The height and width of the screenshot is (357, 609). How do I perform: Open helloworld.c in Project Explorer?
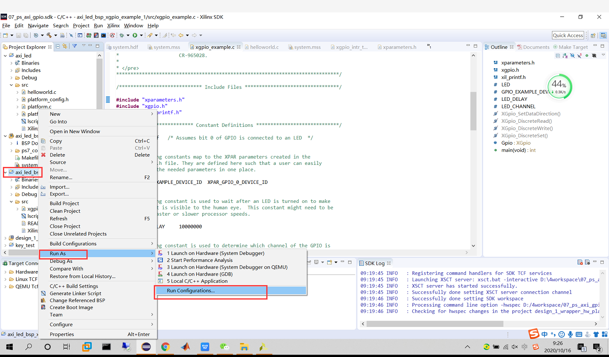42,92
